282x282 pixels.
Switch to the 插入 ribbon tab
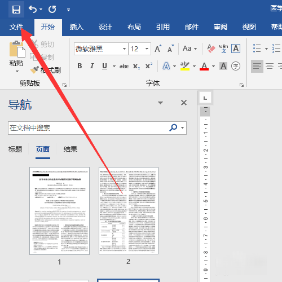[77, 27]
